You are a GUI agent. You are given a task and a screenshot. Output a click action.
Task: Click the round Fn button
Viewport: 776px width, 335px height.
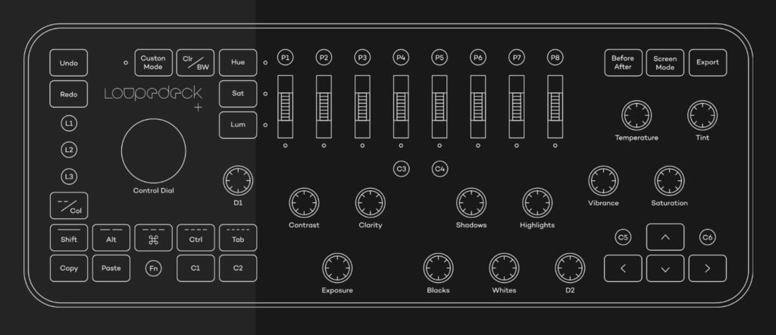click(x=153, y=268)
